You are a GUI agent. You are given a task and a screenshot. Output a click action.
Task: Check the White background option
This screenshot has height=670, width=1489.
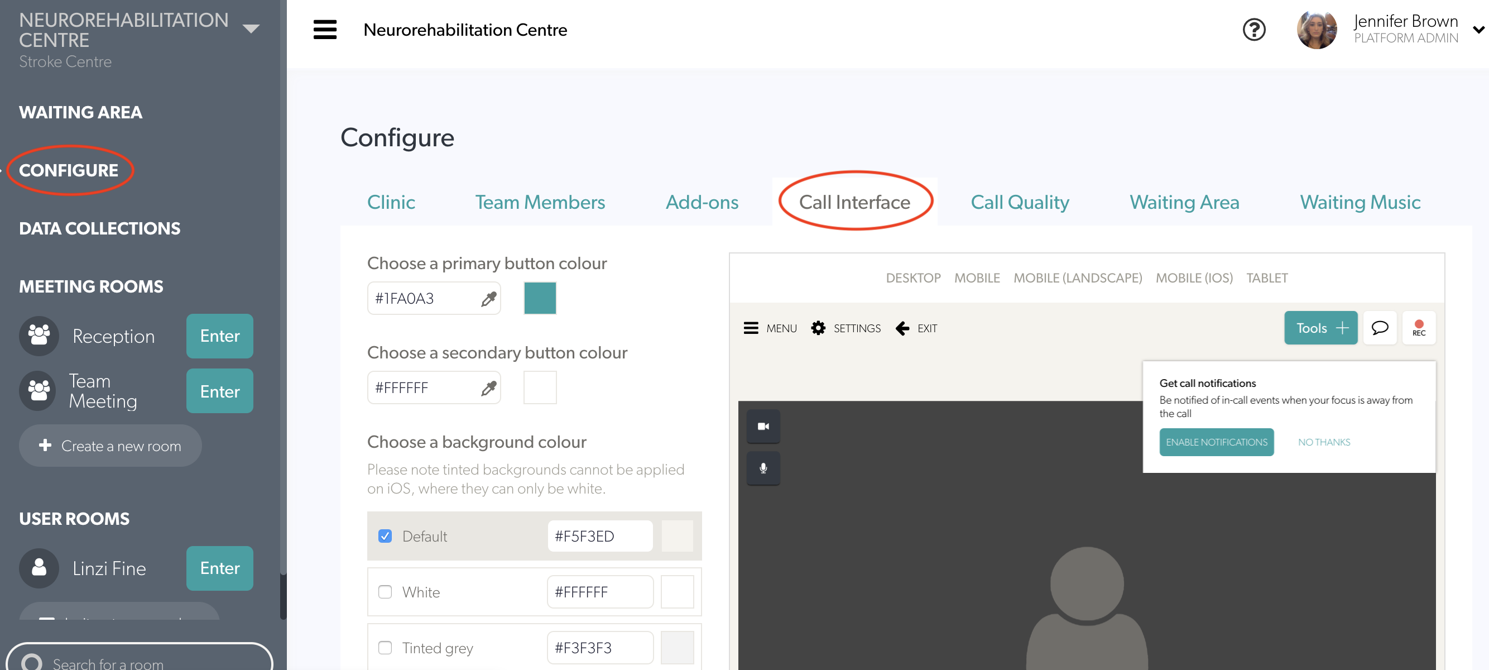[x=385, y=591]
